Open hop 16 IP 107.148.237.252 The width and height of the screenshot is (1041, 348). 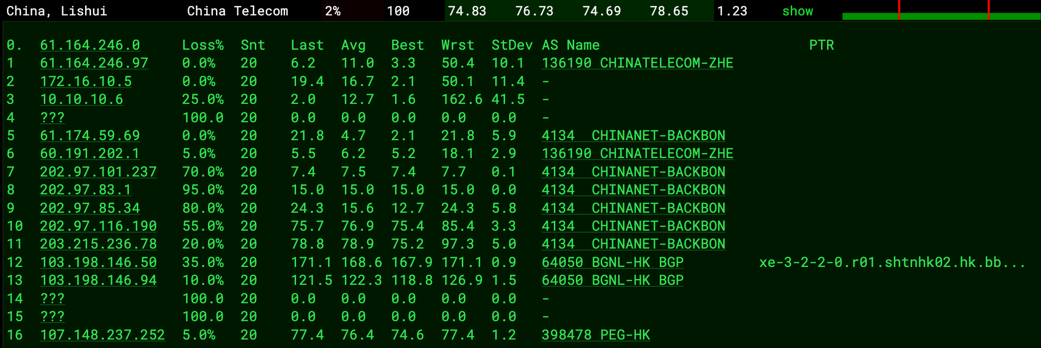(103, 335)
